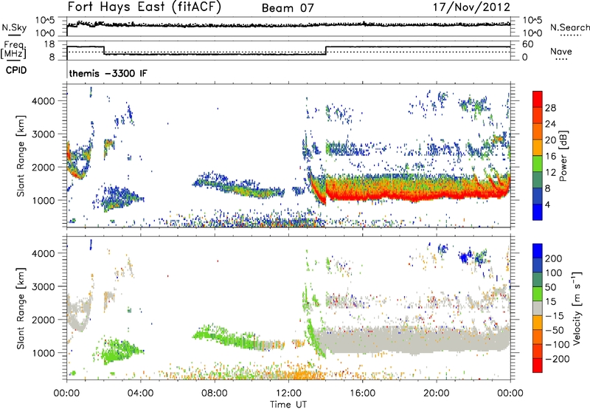This screenshot has height=409, width=590.
Task: Click the 3000 tick in the power panel
Action: pyautogui.click(x=44, y=134)
